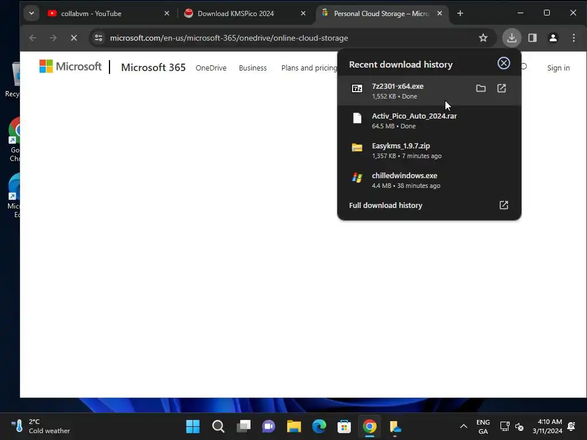Close the Recent download history popup

(x=503, y=63)
